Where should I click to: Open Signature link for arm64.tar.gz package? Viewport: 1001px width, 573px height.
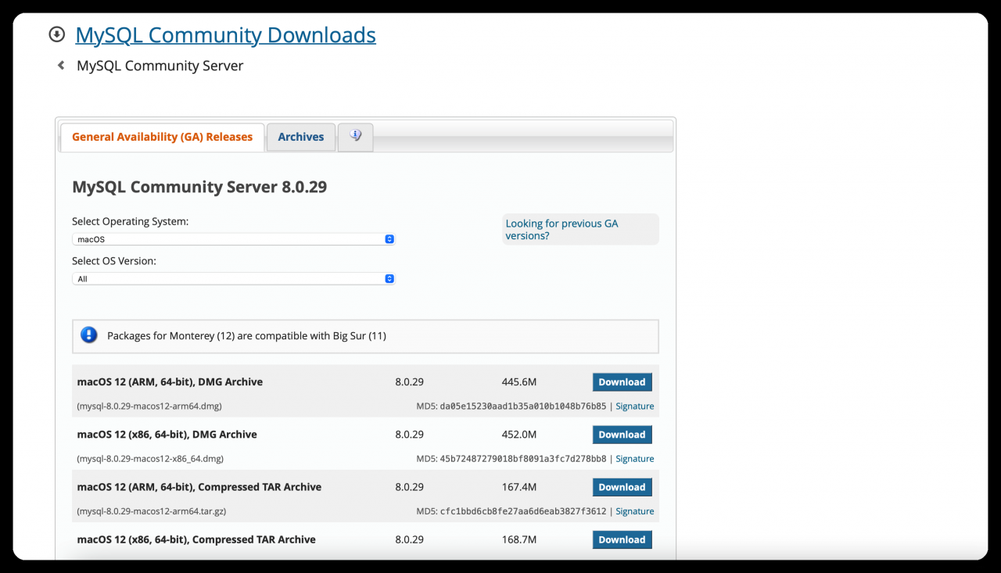635,511
